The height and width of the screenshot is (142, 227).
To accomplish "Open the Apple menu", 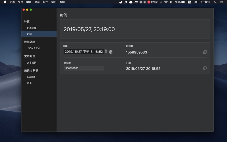I will 5,2.
